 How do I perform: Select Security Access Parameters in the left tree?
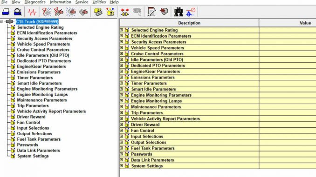45,39
